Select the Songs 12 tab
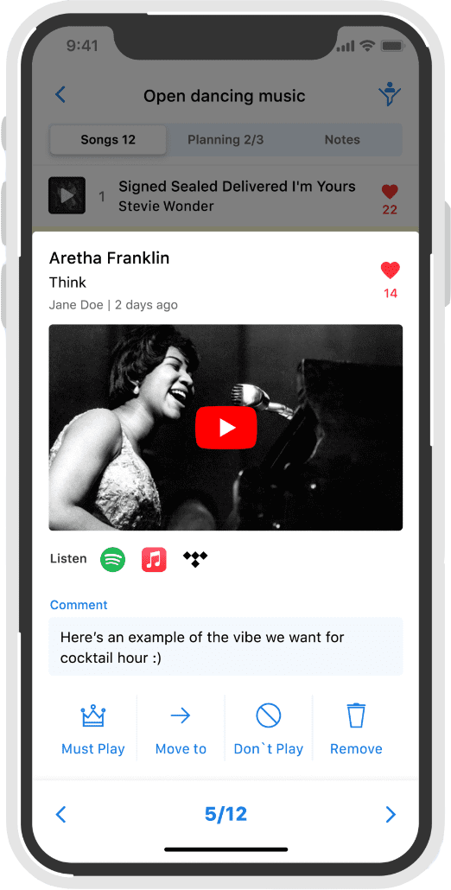The image size is (451, 890). (x=108, y=140)
